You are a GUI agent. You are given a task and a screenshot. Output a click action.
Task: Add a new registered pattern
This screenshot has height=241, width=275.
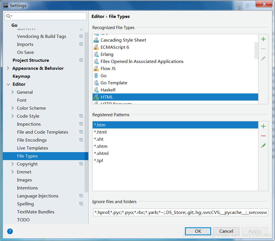tap(263, 126)
